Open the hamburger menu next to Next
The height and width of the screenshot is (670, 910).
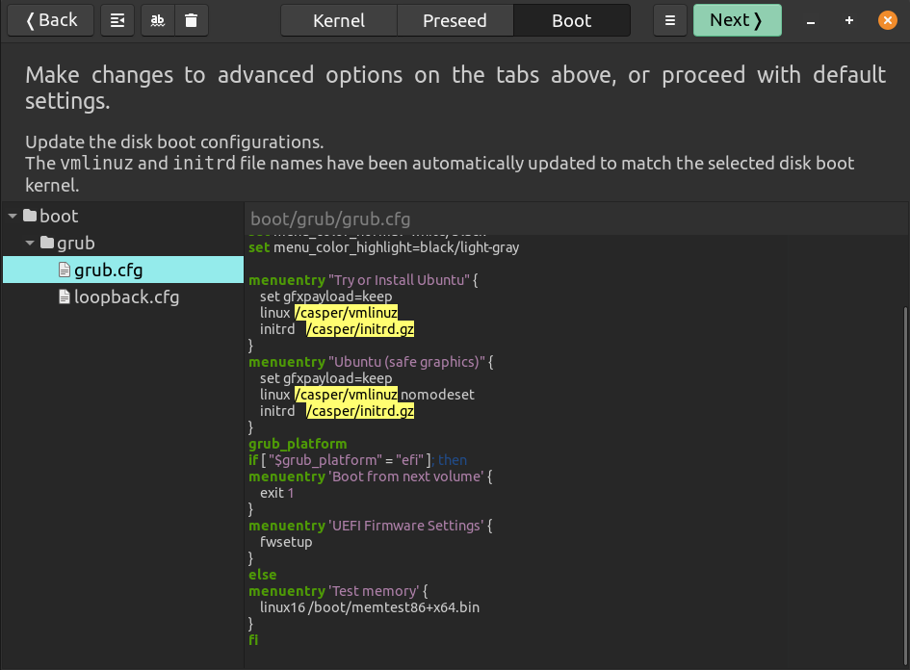(x=670, y=20)
